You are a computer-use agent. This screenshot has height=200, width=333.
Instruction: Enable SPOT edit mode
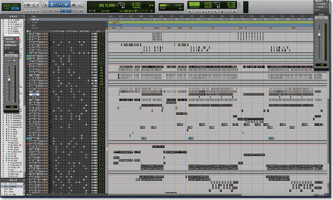point(15,6)
